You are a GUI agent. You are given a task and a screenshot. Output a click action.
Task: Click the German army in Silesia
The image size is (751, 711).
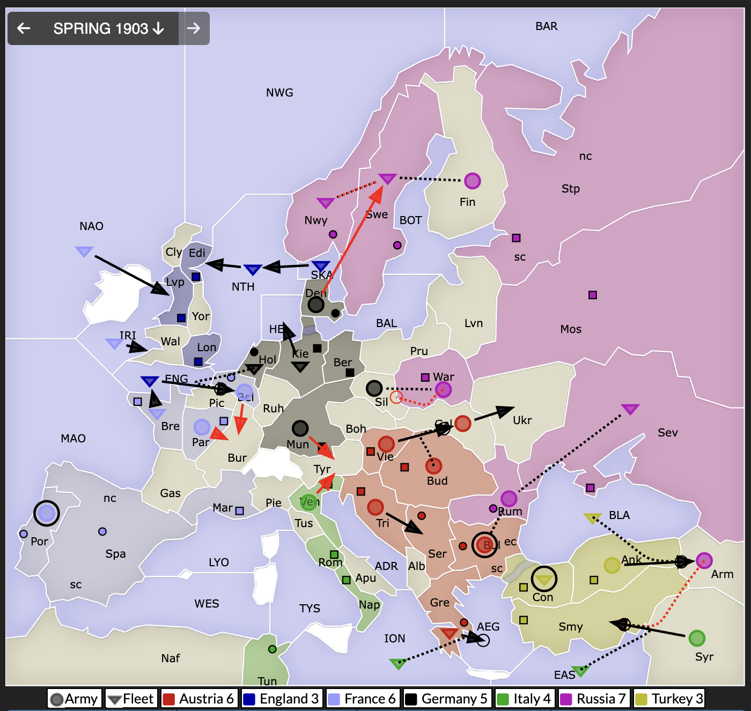click(x=374, y=388)
